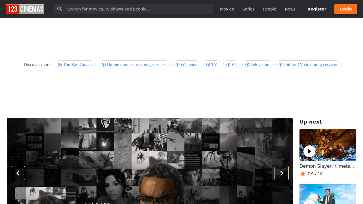Image resolution: width=363 pixels, height=204 pixels.
Task: Open Online TV streaming services link
Action: tap(308, 64)
